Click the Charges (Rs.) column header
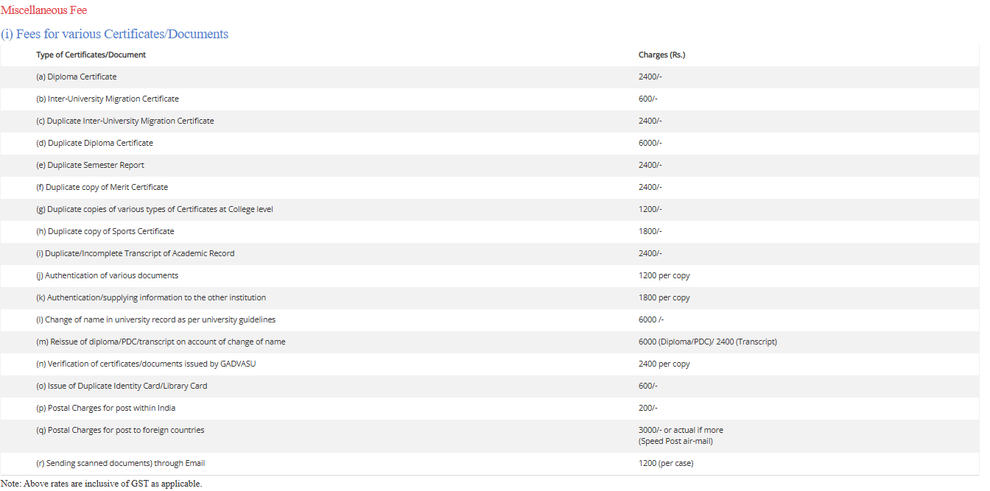This screenshot has height=491, width=990. (x=661, y=55)
